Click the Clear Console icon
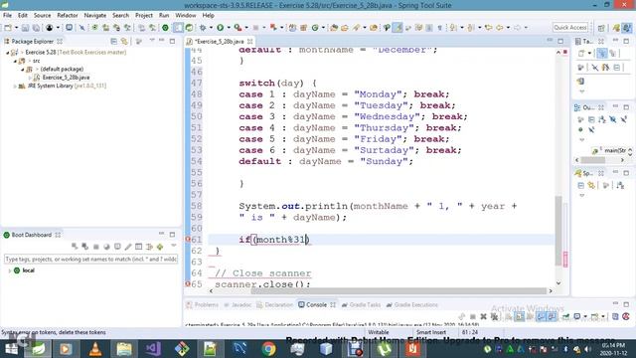The height and width of the screenshot is (358, 636). 509,316
